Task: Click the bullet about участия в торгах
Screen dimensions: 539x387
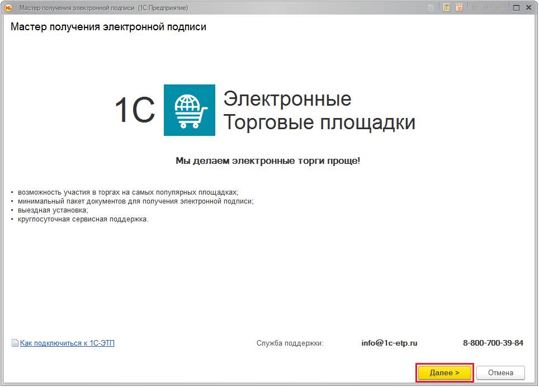Action: point(128,192)
